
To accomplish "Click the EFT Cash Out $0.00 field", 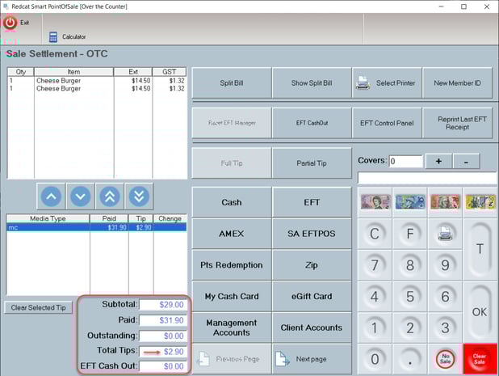I will coord(163,366).
